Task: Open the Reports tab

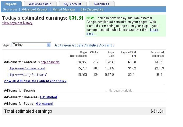Action: coord(11,4)
